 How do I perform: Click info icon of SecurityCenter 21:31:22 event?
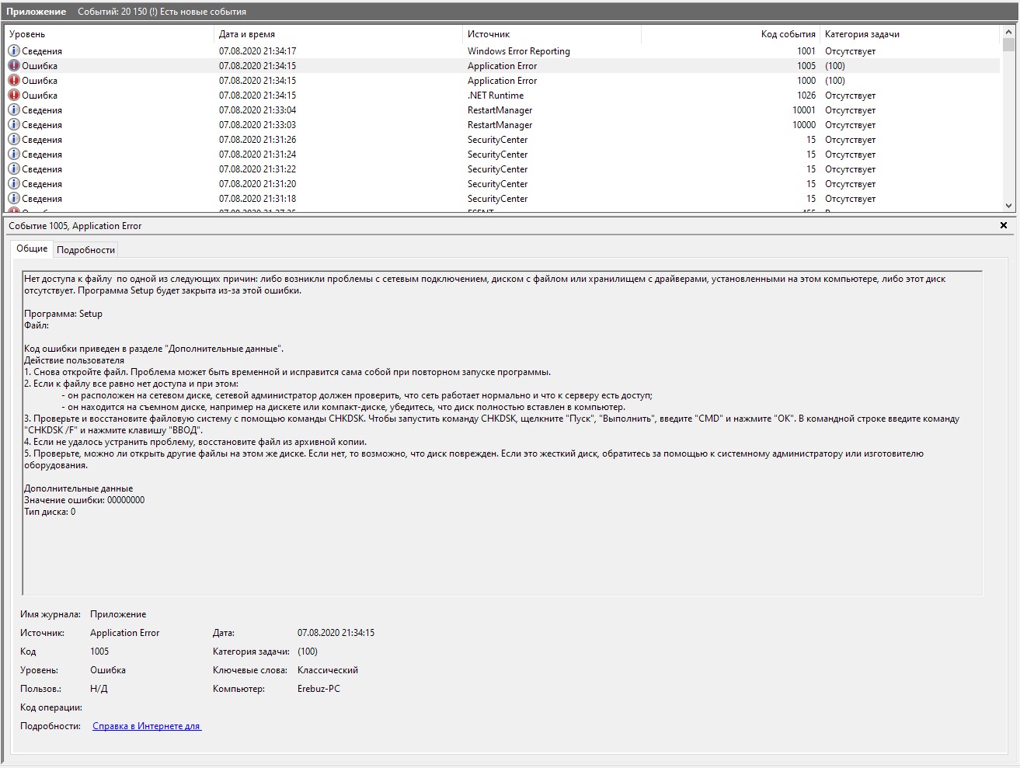point(13,169)
